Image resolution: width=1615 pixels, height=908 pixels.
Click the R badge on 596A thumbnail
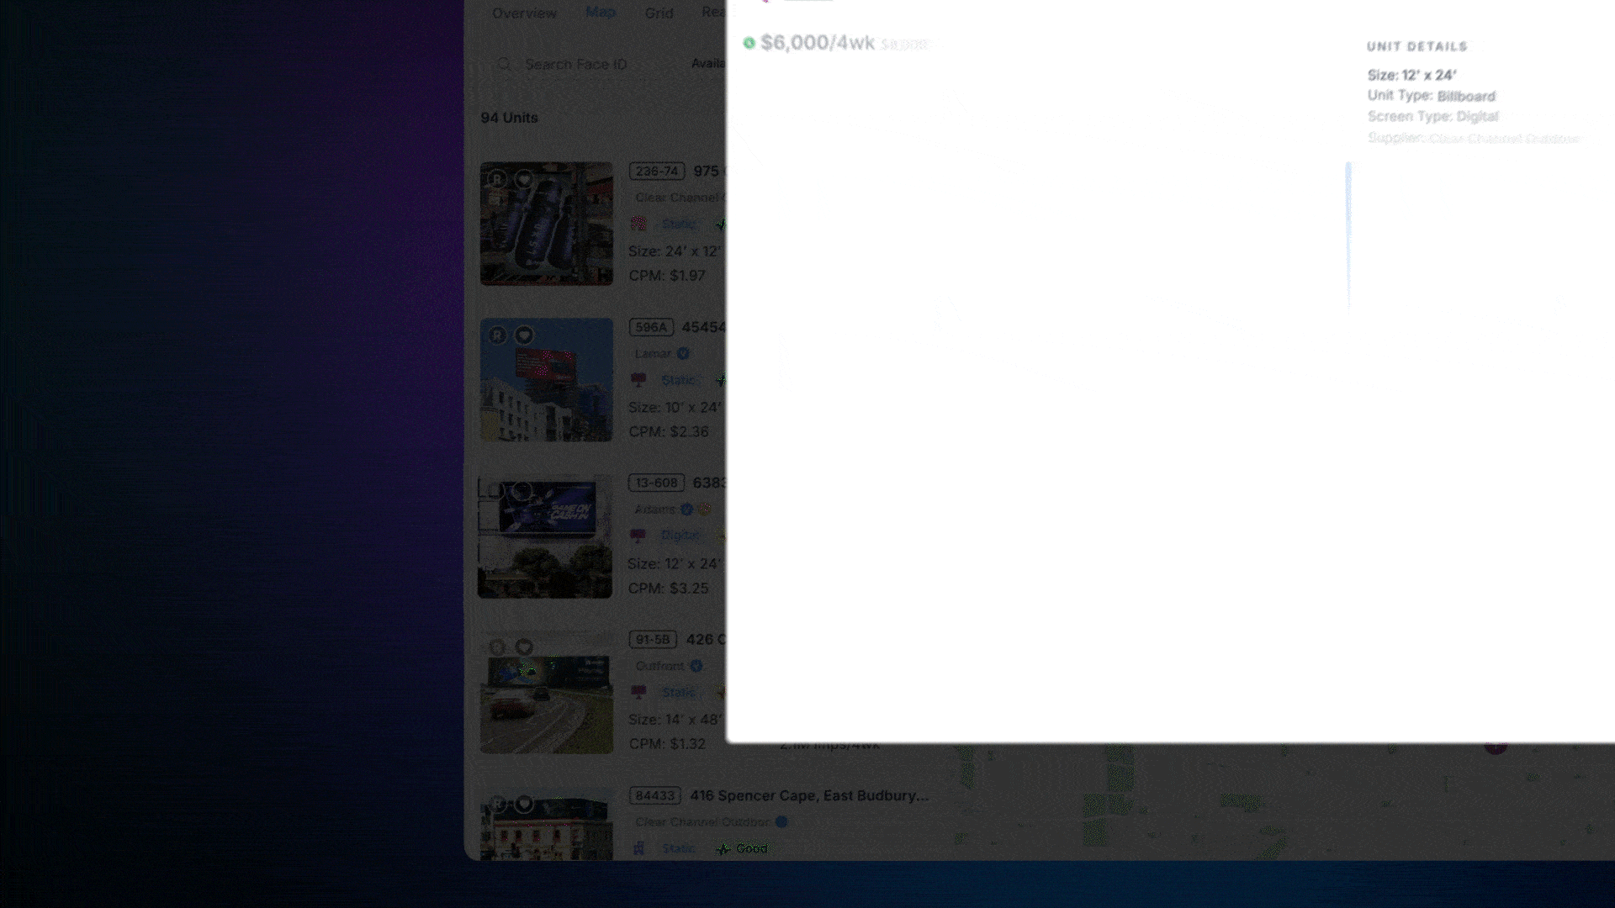coord(497,335)
